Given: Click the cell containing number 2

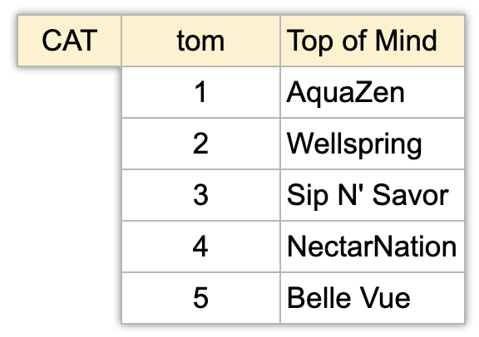Looking at the screenshot, I should click(x=200, y=144).
